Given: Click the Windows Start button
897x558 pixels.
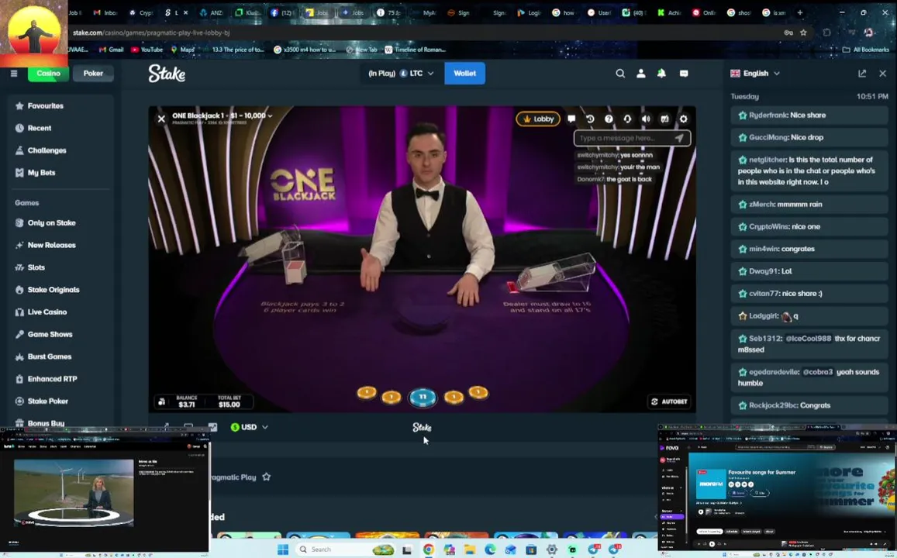Looking at the screenshot, I should [x=283, y=549].
